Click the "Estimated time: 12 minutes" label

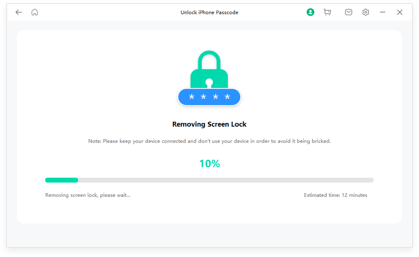[x=336, y=195]
